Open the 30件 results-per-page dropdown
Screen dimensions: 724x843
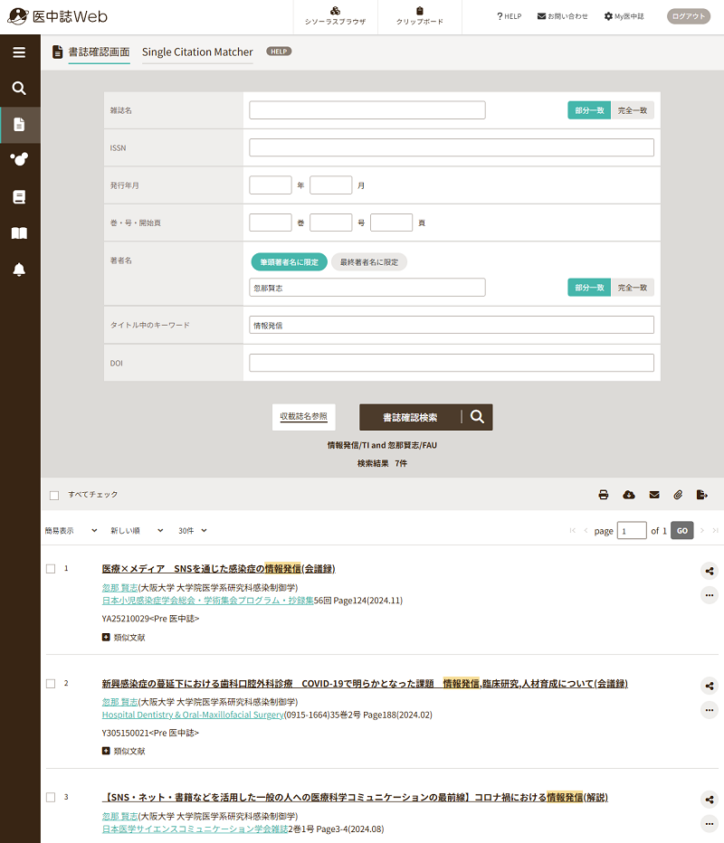193,531
